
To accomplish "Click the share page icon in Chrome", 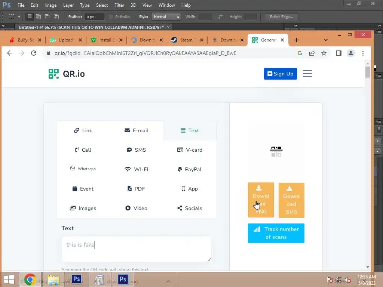I will (312, 53).
